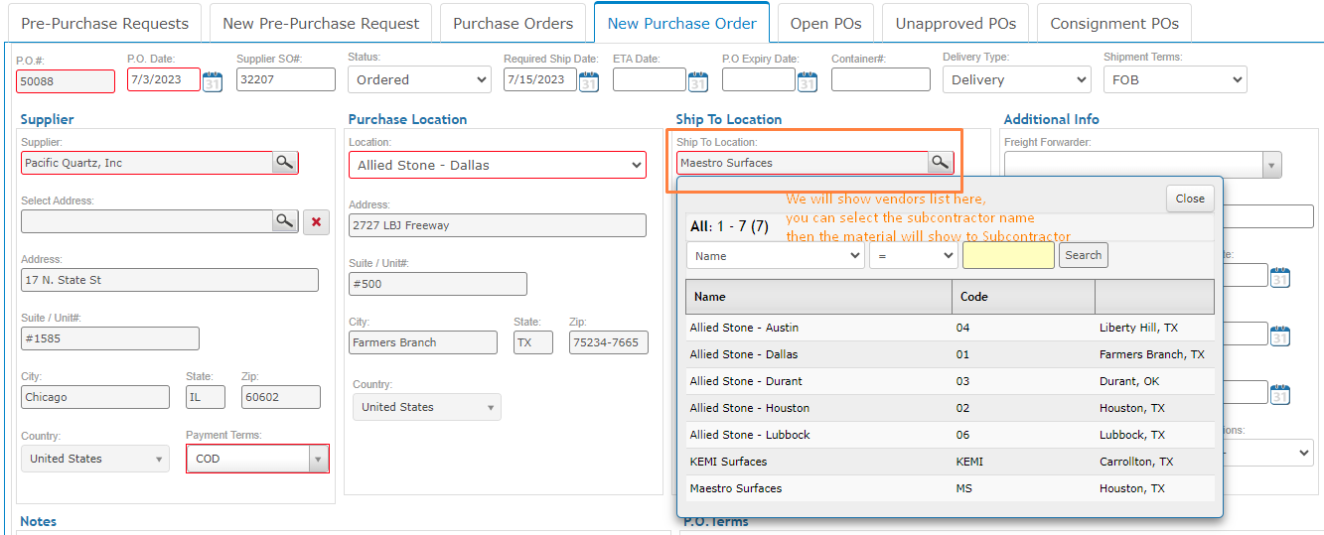Click the Select Address text field
This screenshot has height=535, width=1324.
tap(146, 221)
